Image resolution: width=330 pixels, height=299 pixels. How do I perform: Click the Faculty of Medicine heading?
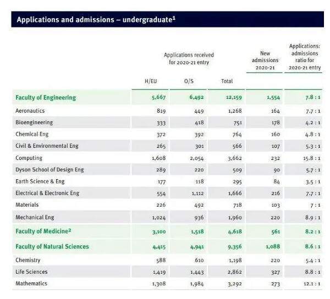click(44, 231)
